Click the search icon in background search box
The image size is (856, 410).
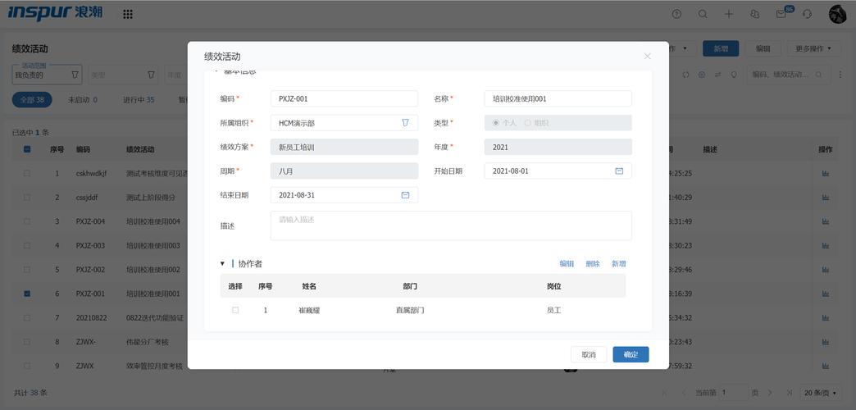817,75
